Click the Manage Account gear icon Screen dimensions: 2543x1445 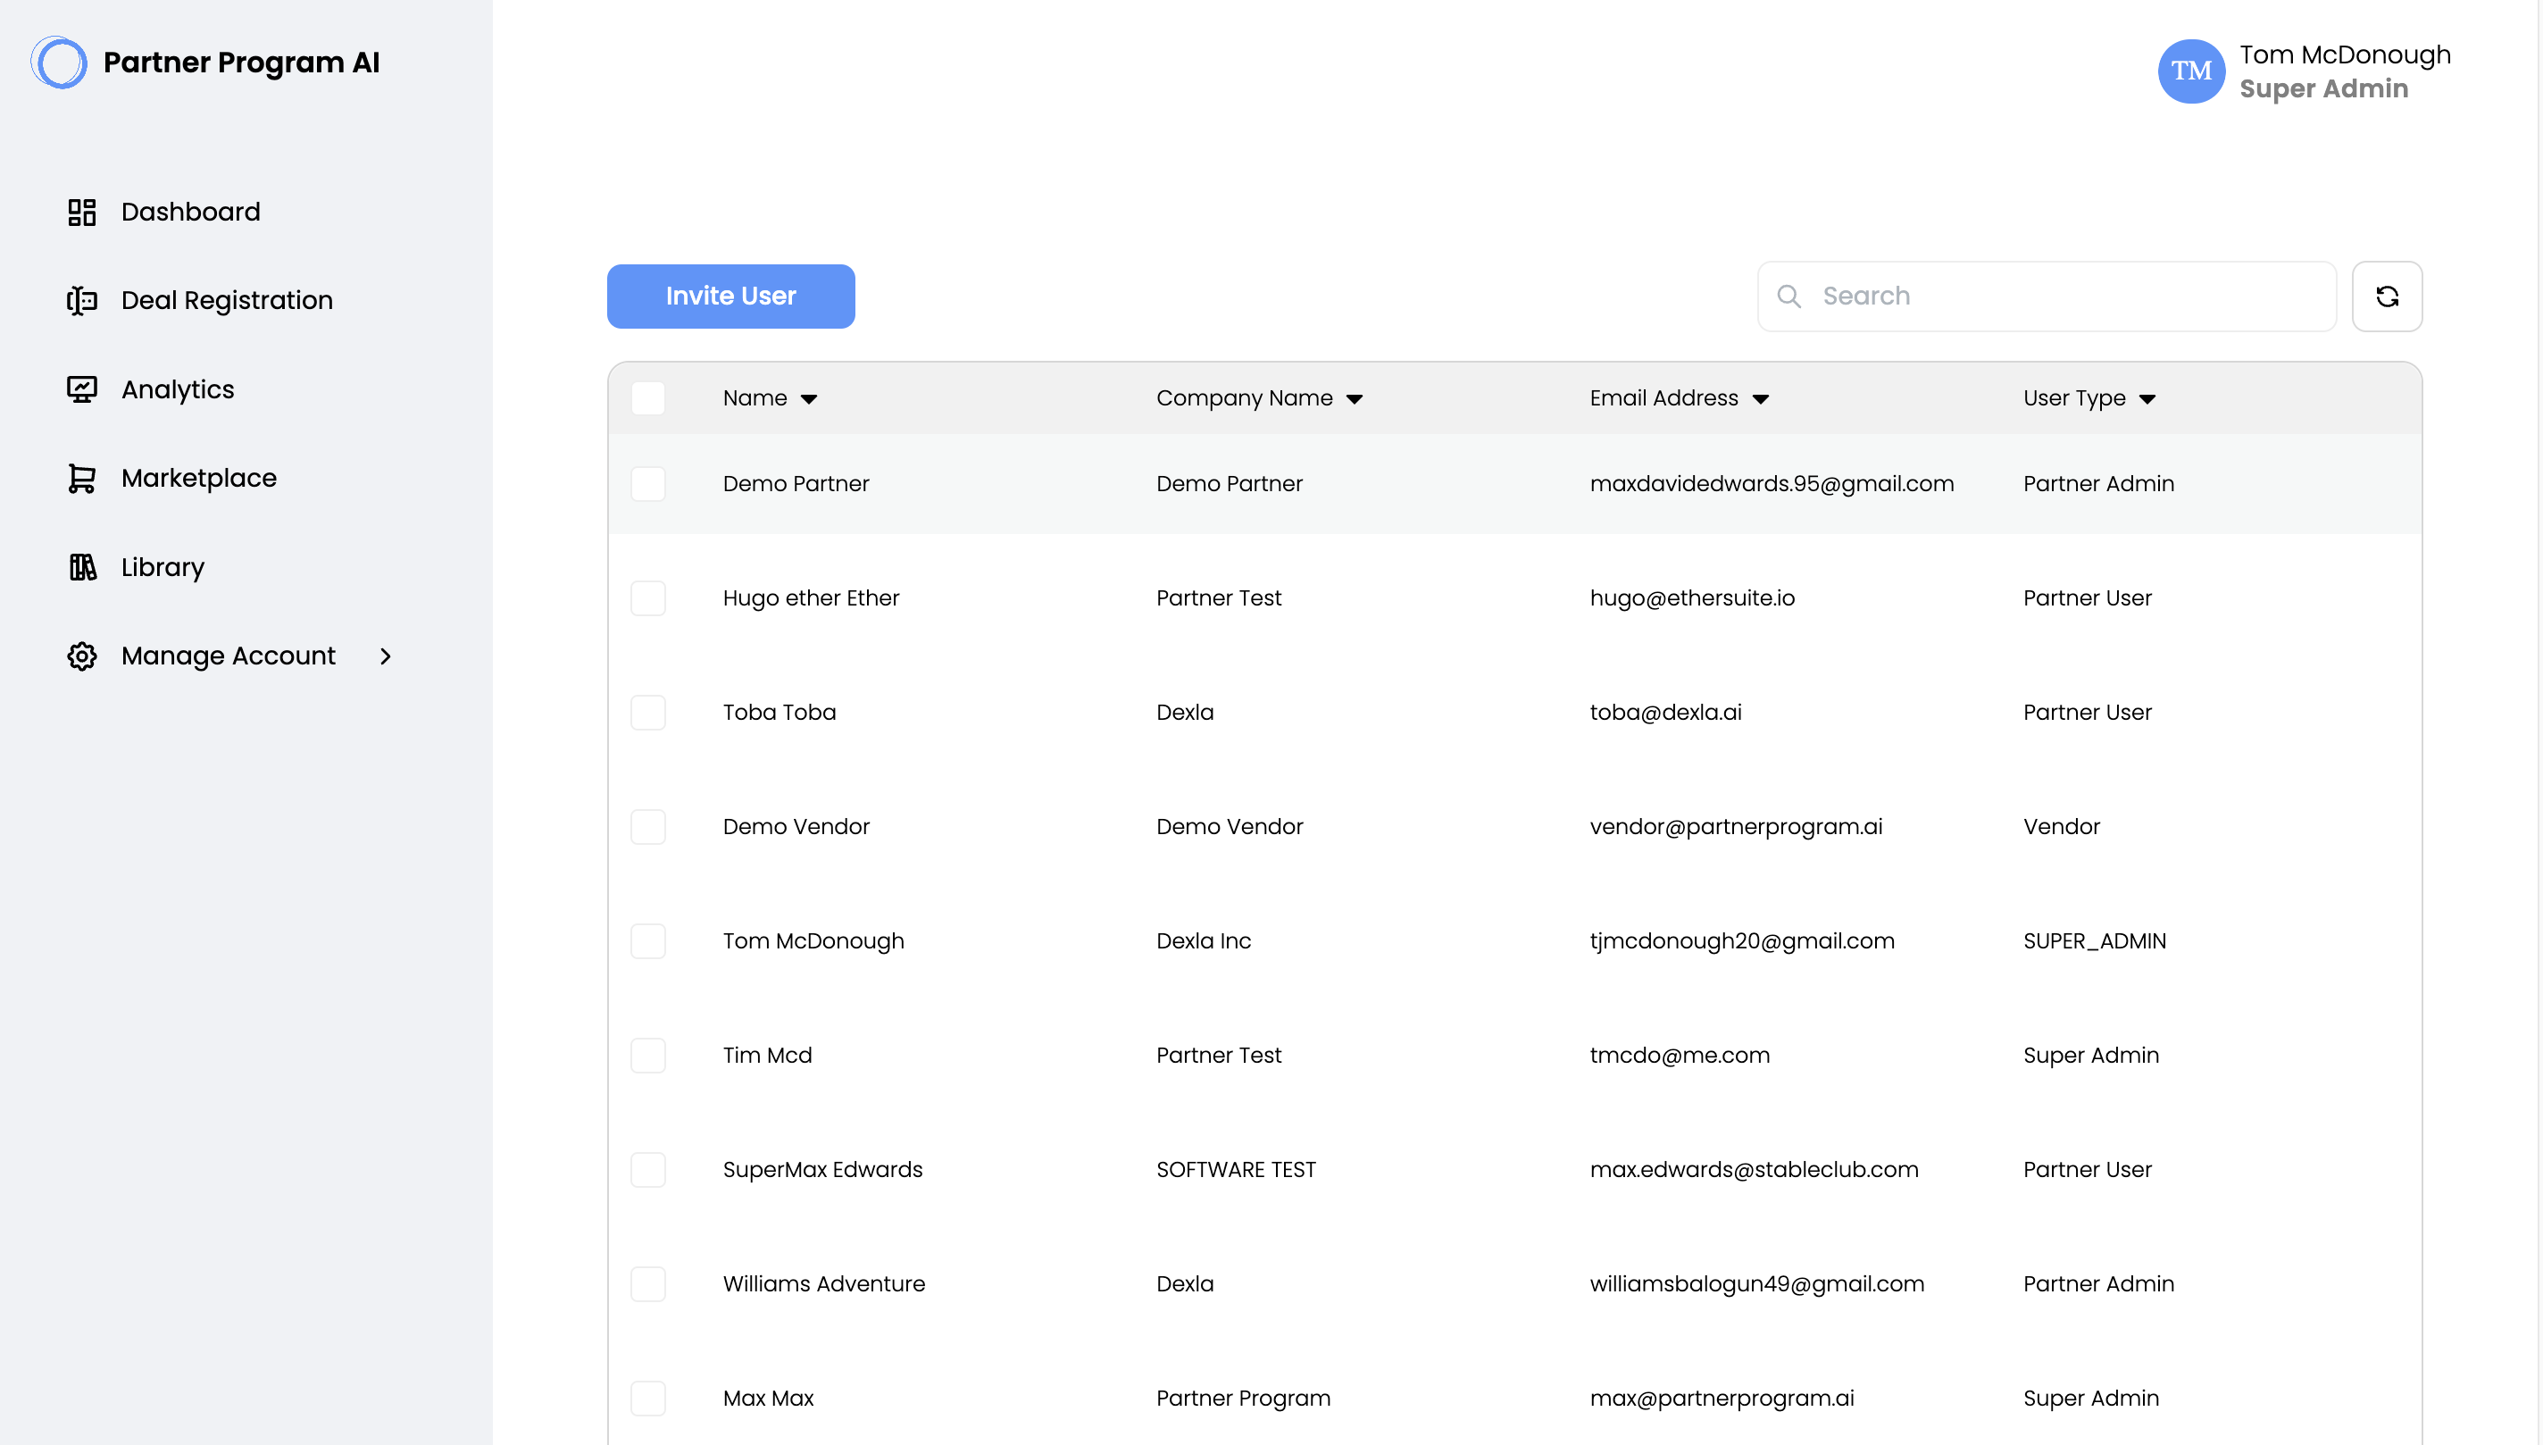pyautogui.click(x=81, y=656)
